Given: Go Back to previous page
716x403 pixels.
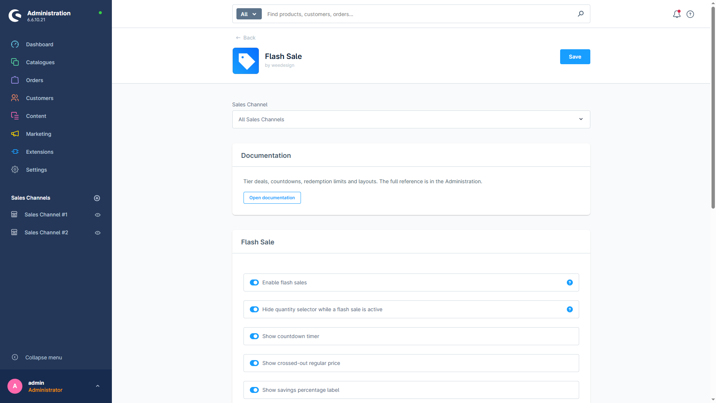Looking at the screenshot, I should point(246,38).
